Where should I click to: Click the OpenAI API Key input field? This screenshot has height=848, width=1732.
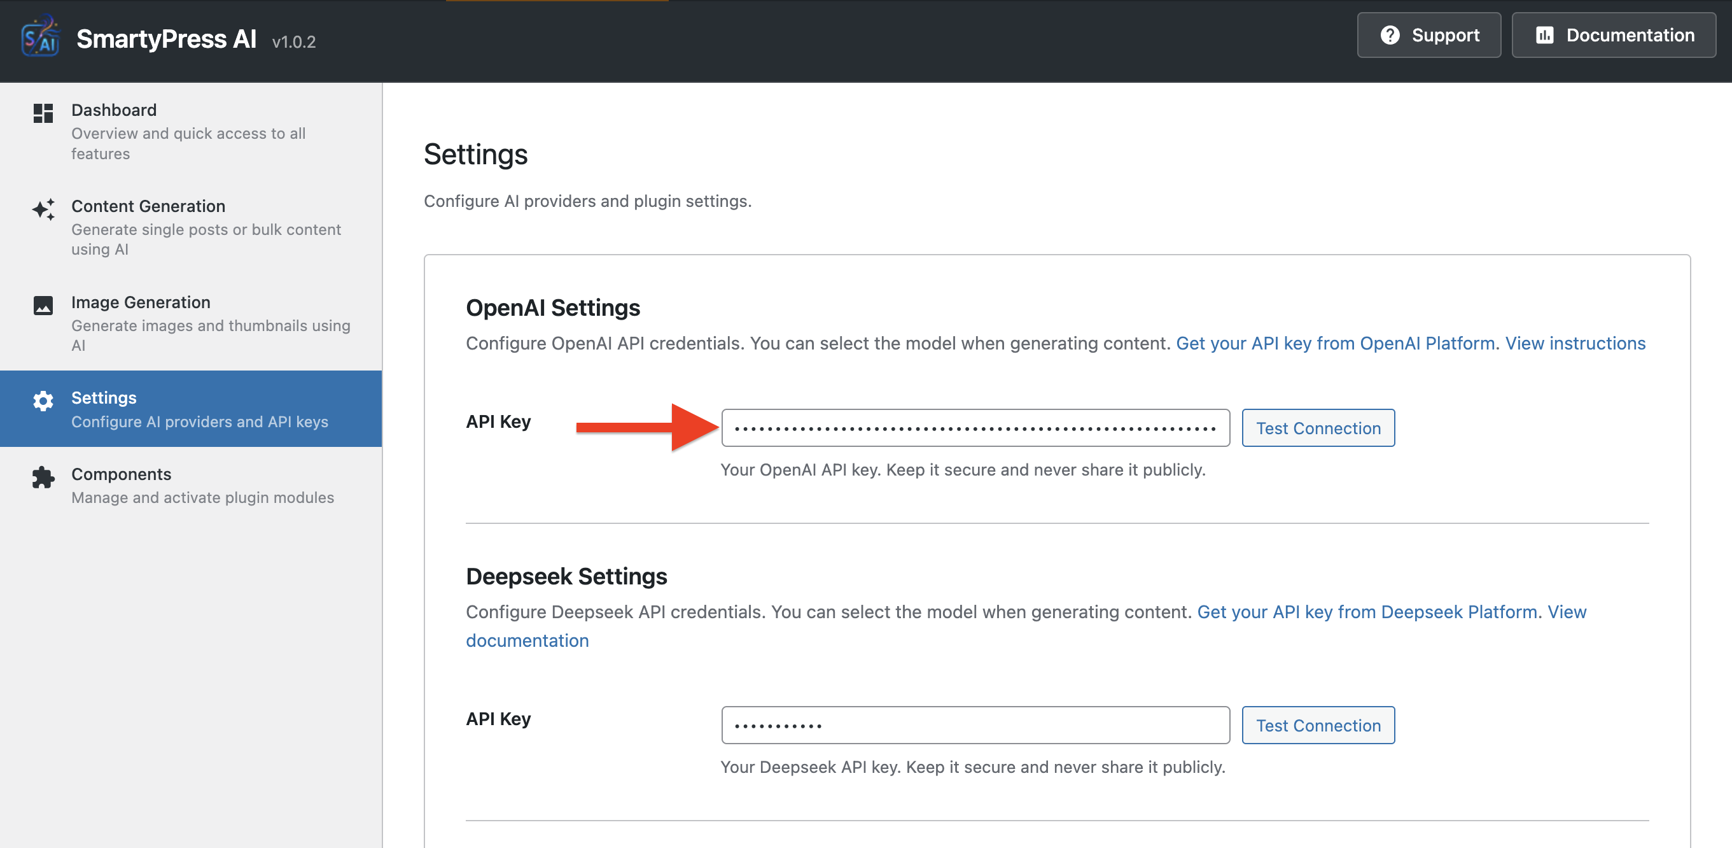coord(975,428)
